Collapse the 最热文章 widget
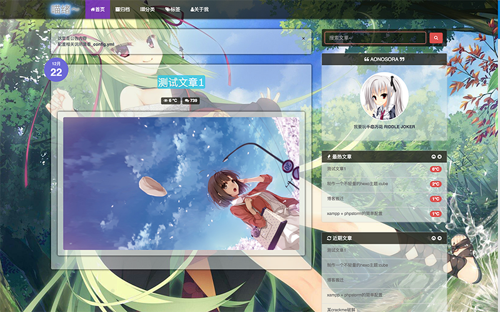 click(433, 156)
